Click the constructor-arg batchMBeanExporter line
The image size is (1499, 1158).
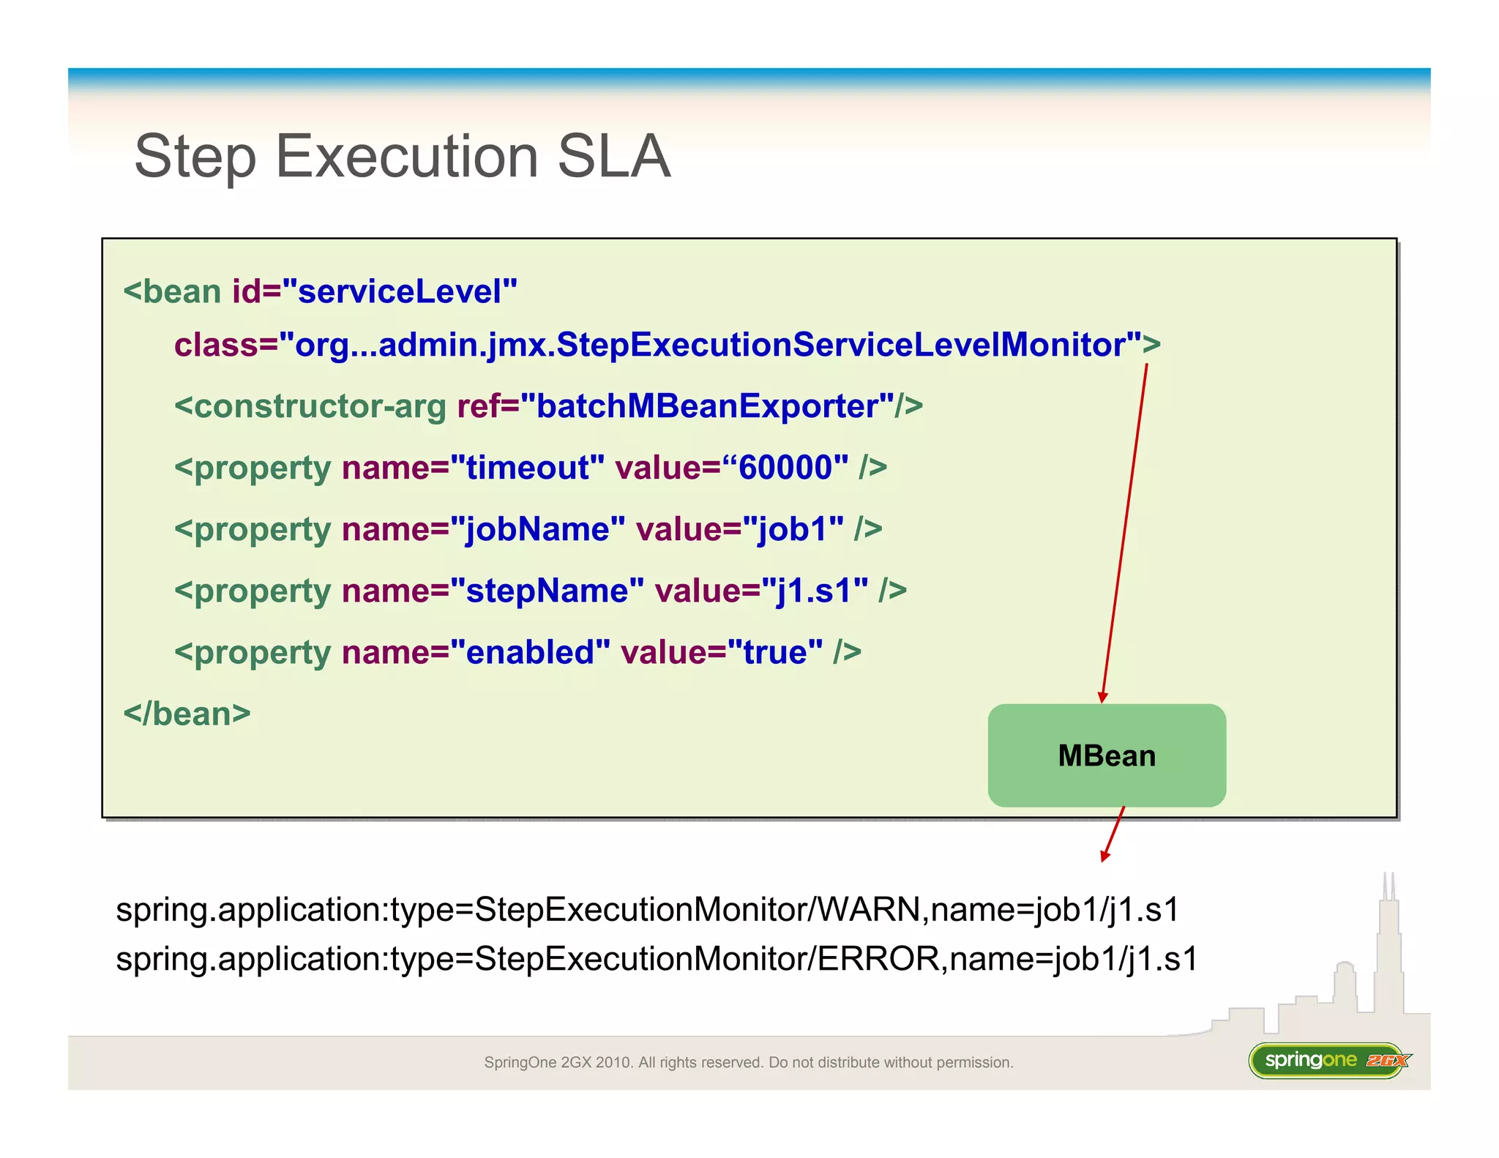548,406
